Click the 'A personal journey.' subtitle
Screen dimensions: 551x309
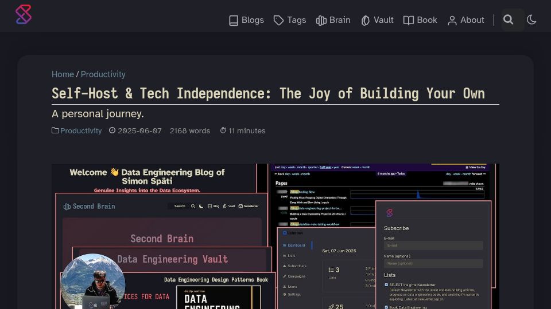[x=98, y=114]
